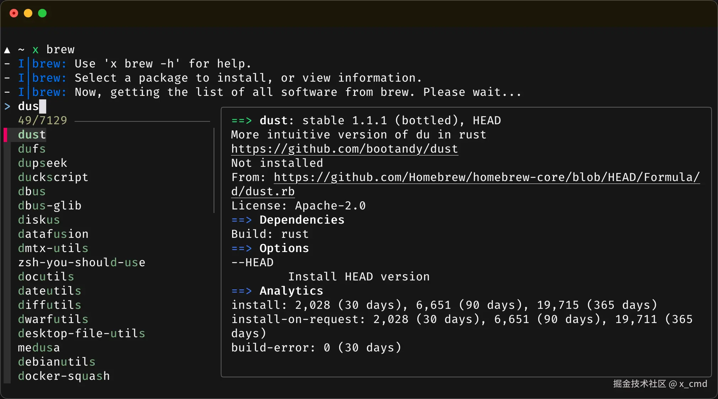Select the dust package in the list

pyautogui.click(x=32, y=135)
